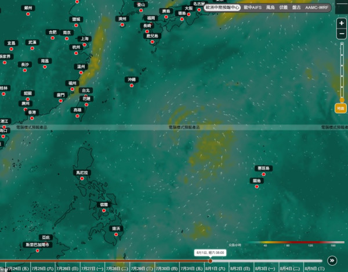The image size is (348, 272).
Task: Switch to the 風烏 model tab
Action: [x=270, y=8]
